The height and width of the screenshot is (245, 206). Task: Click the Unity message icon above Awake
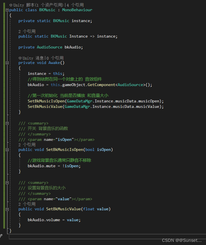(20, 58)
